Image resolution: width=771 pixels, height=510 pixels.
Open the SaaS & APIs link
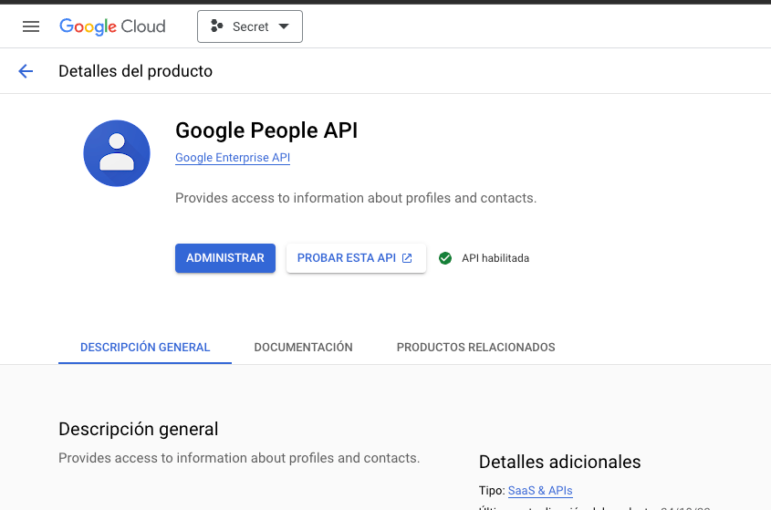[540, 490]
